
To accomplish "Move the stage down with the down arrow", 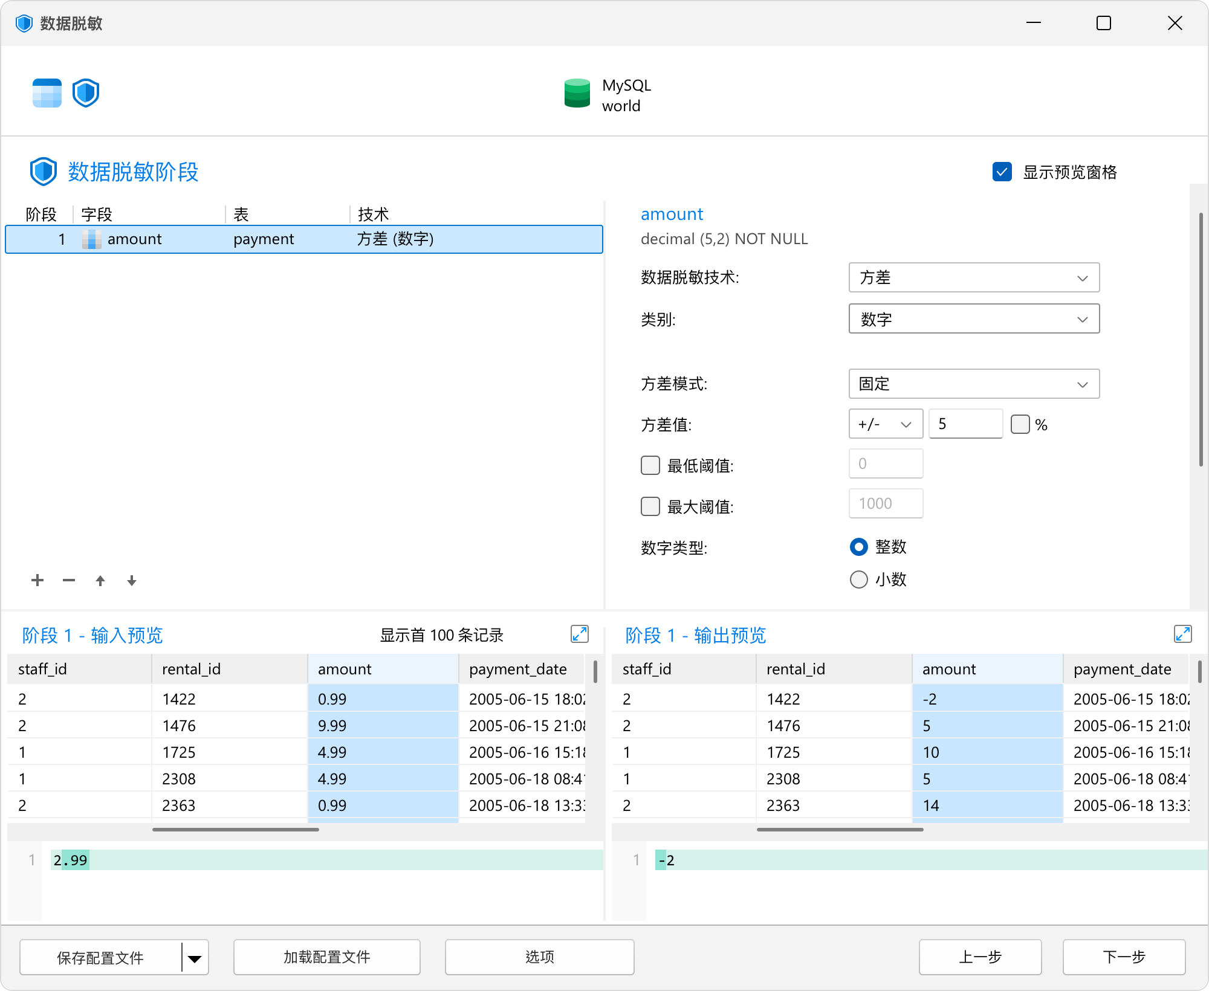I will point(132,581).
